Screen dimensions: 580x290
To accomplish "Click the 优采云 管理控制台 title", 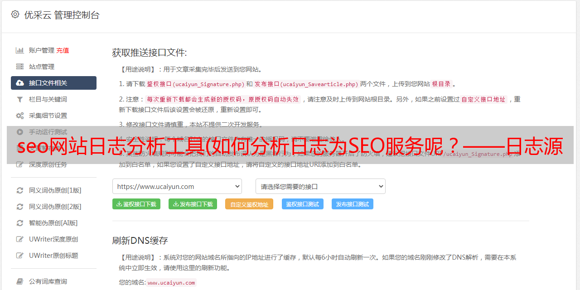I will (62, 14).
